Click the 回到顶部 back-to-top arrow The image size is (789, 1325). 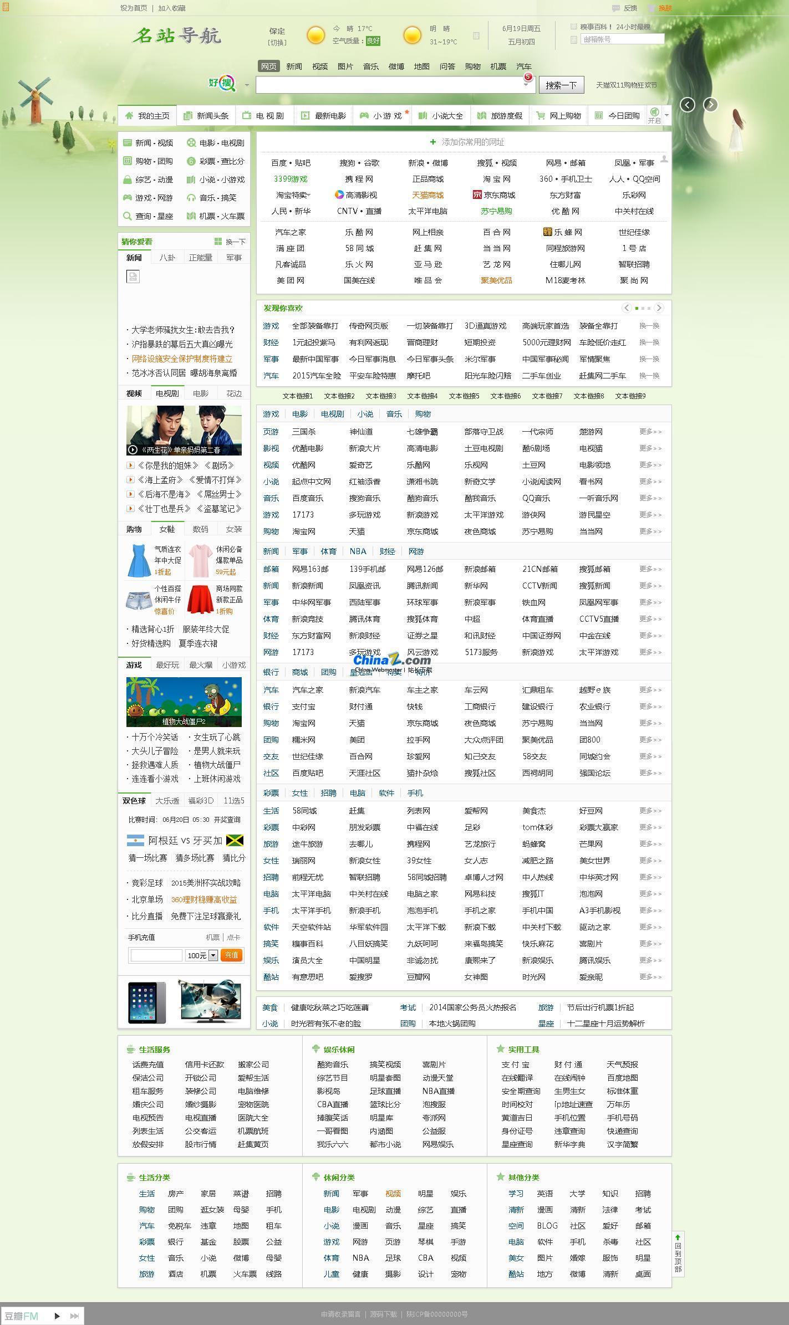pos(678,1238)
